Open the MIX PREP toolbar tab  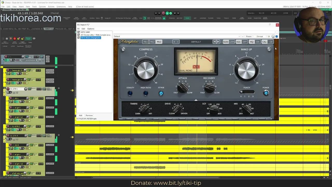point(179,18)
